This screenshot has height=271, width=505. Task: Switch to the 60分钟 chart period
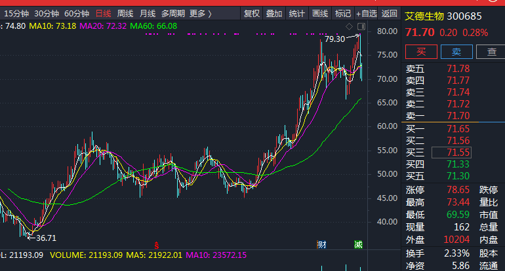[x=77, y=14]
